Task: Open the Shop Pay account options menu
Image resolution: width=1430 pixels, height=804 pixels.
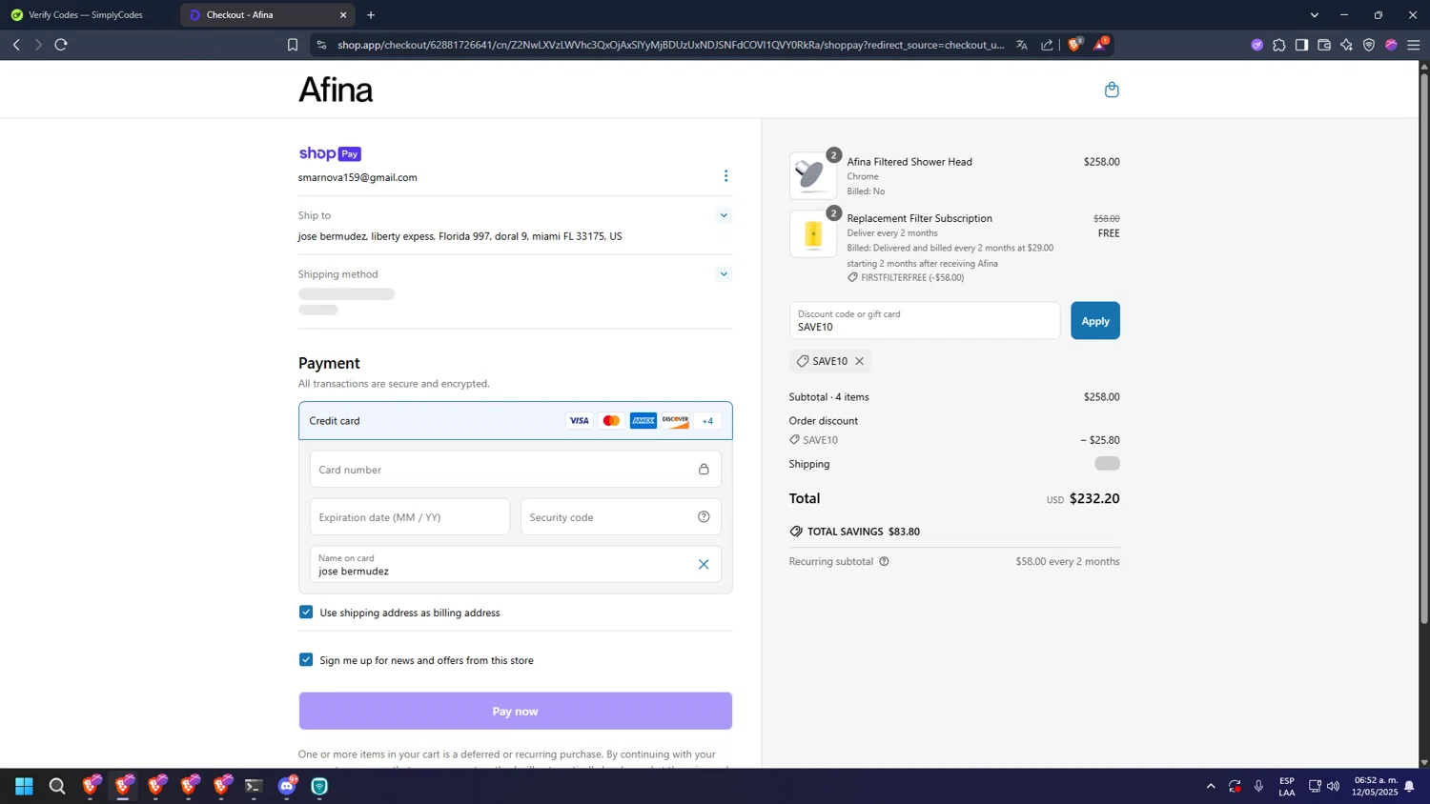Action: pos(725,176)
